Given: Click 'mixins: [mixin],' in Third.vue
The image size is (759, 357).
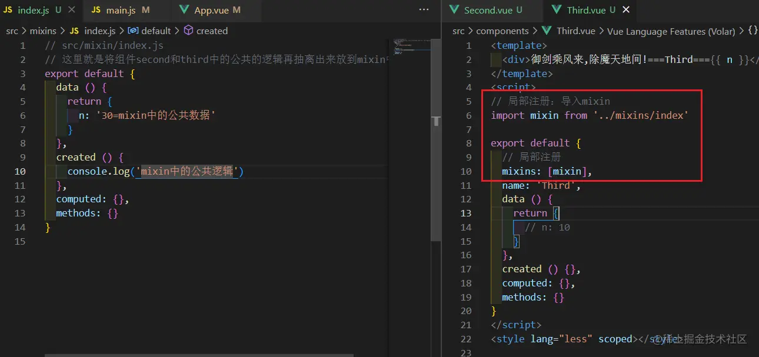Looking at the screenshot, I should [x=547, y=171].
